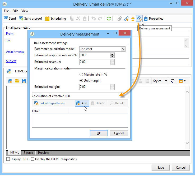This screenshot has width=195, height=179.
Task: Open the Scheduling calendar tool
Action: 55,19
